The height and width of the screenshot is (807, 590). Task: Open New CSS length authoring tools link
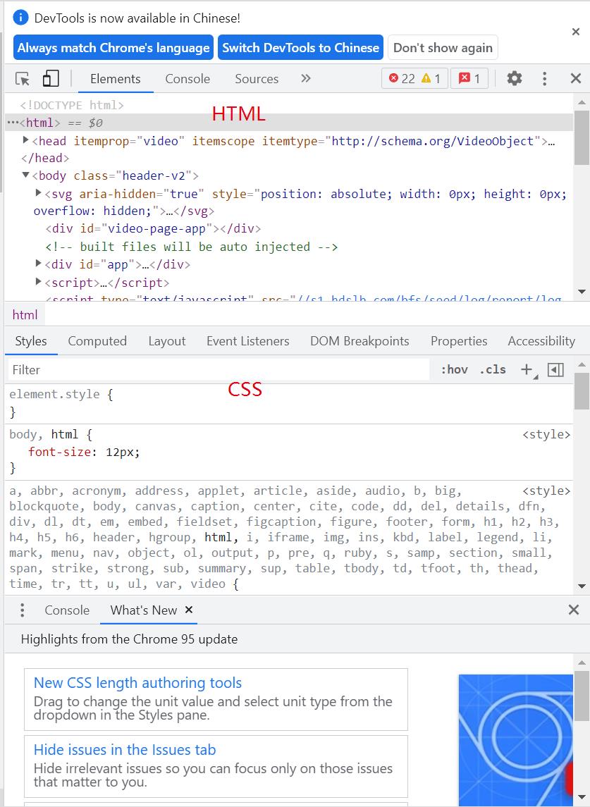[x=137, y=682]
